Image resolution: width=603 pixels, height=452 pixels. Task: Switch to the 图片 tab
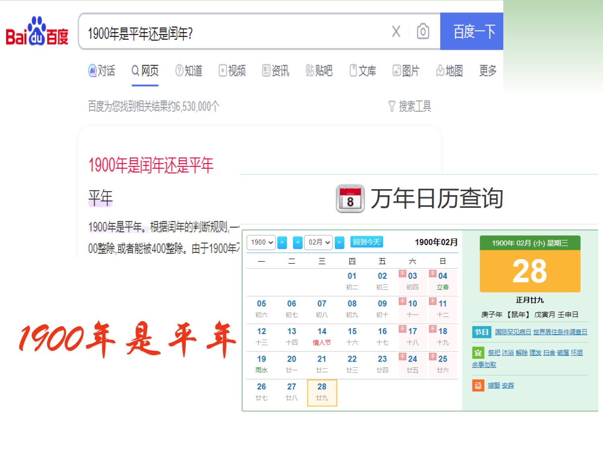click(x=406, y=71)
